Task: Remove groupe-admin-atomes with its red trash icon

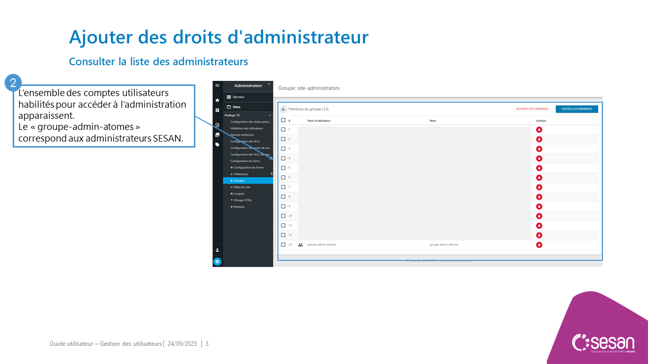Action: click(x=539, y=245)
